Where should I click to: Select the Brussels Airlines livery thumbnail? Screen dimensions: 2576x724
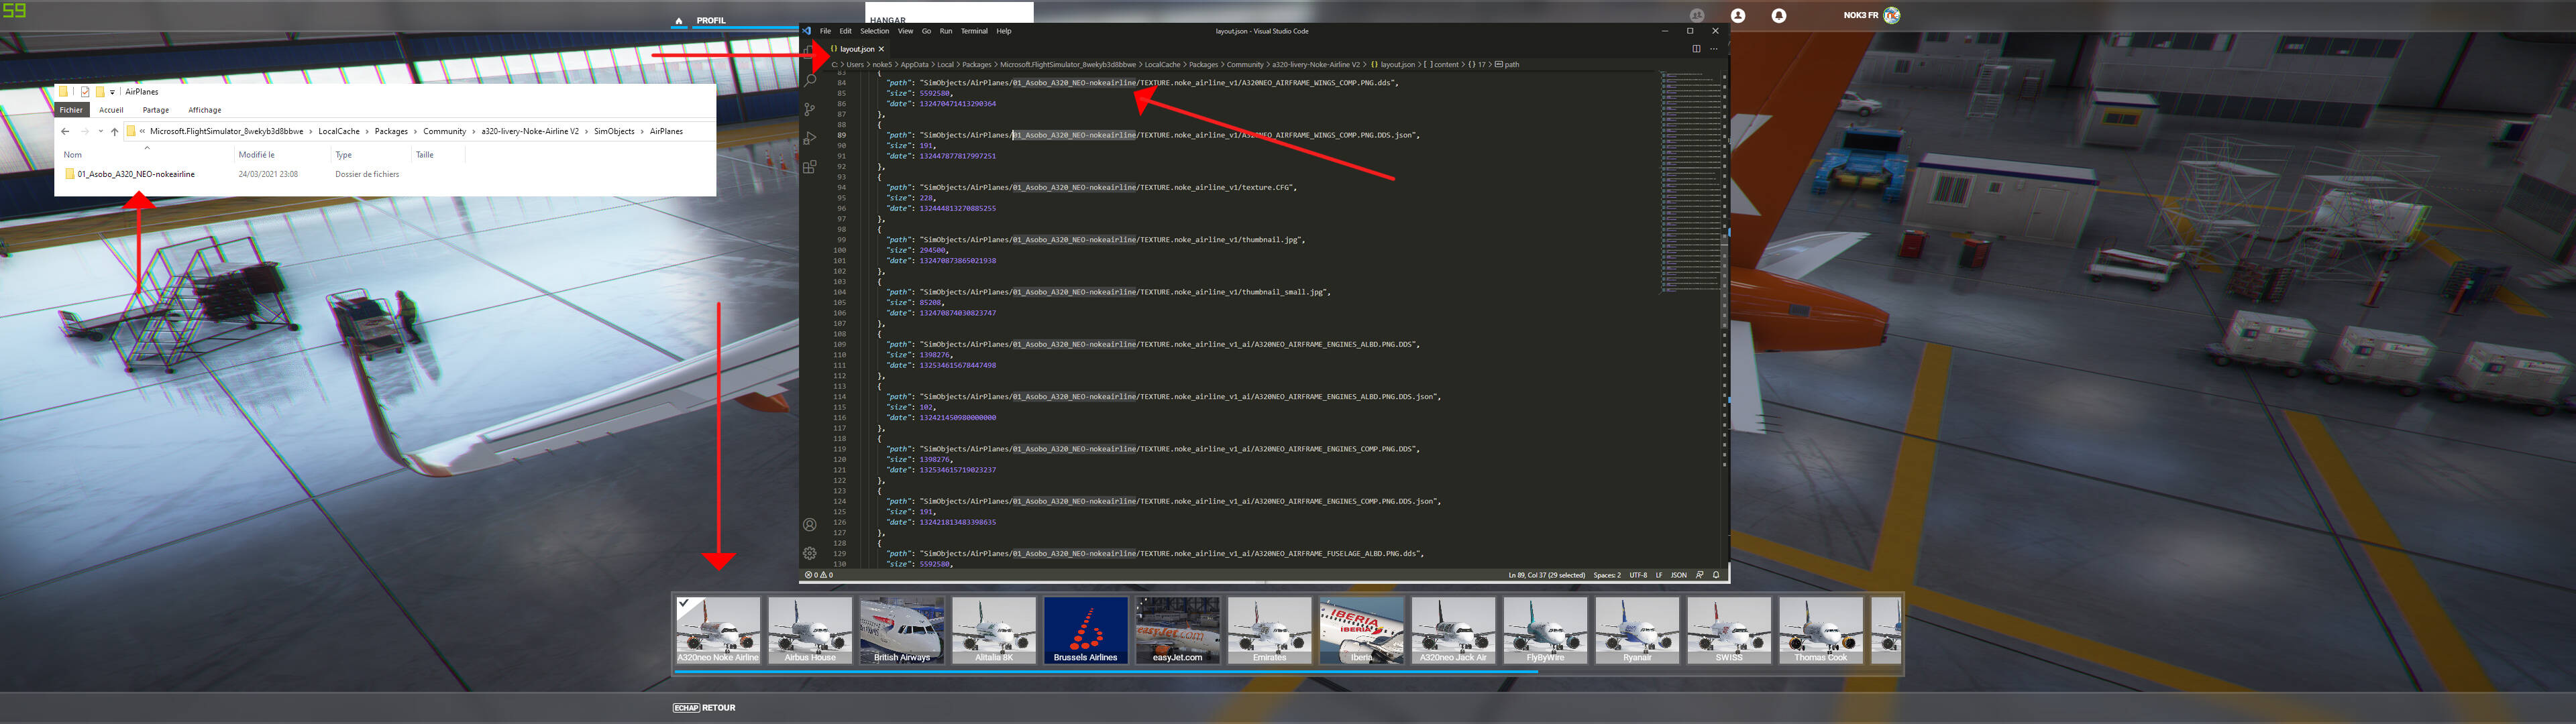(1085, 630)
